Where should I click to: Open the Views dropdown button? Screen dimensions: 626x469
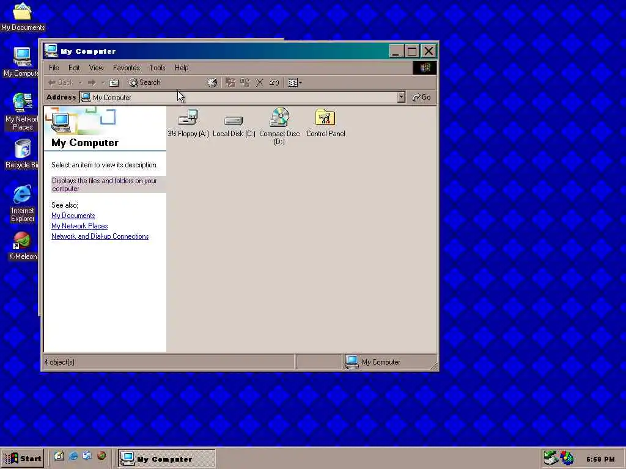coord(295,82)
